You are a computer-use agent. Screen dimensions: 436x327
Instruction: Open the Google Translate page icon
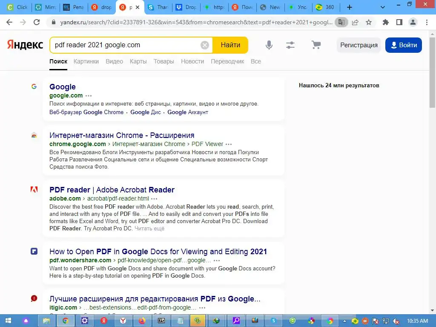pos(341,22)
